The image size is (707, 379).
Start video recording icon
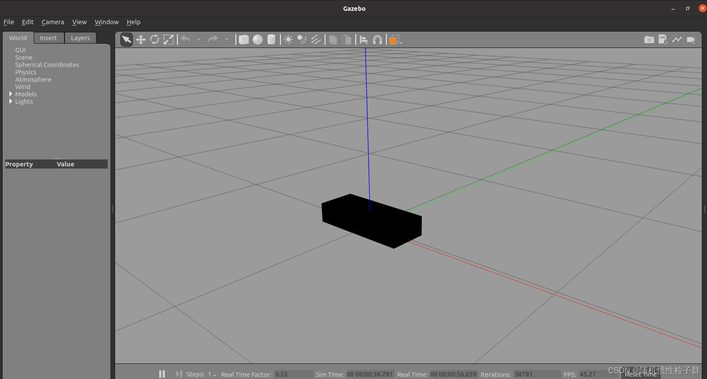(x=691, y=40)
